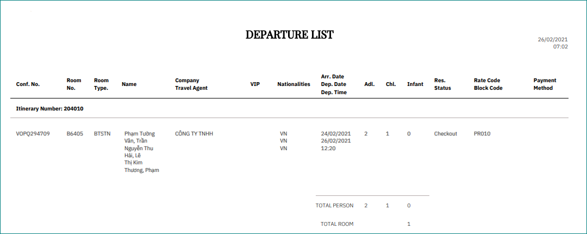
Task: Click the Room Type column header
Action: coord(101,84)
